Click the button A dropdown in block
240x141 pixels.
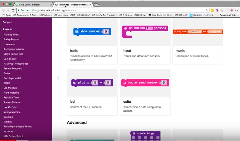[x=149, y=28]
